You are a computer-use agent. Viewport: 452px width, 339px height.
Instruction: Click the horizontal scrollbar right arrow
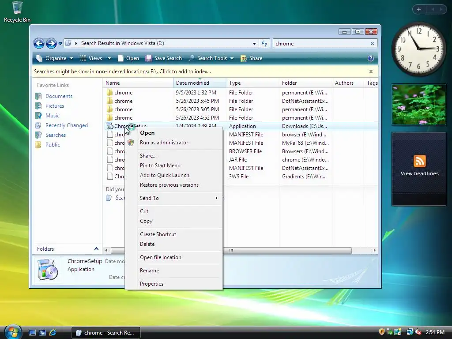[x=374, y=250]
